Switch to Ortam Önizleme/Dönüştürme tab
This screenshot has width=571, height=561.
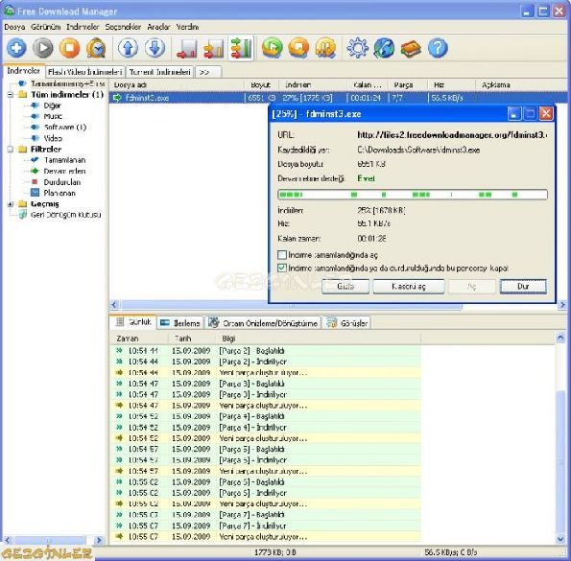(263, 323)
